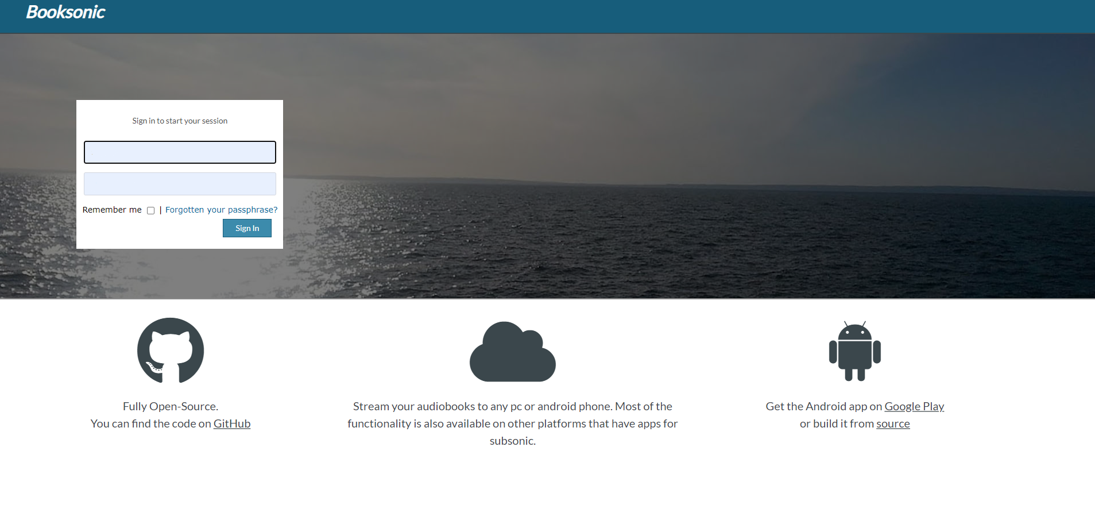
Task: Click the 'Fully Open-Source.' text
Action: click(171, 406)
